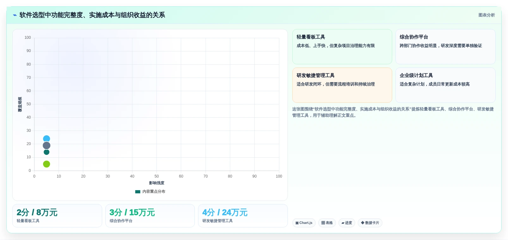Toggle the 内容重点分布 legend color box
Image resolution: width=508 pixels, height=240 pixels.
coord(138,191)
